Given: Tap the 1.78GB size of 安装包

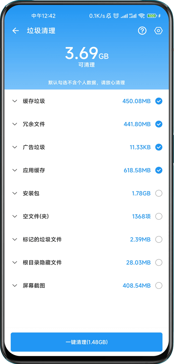Looking at the screenshot, I should pyautogui.click(x=141, y=193).
